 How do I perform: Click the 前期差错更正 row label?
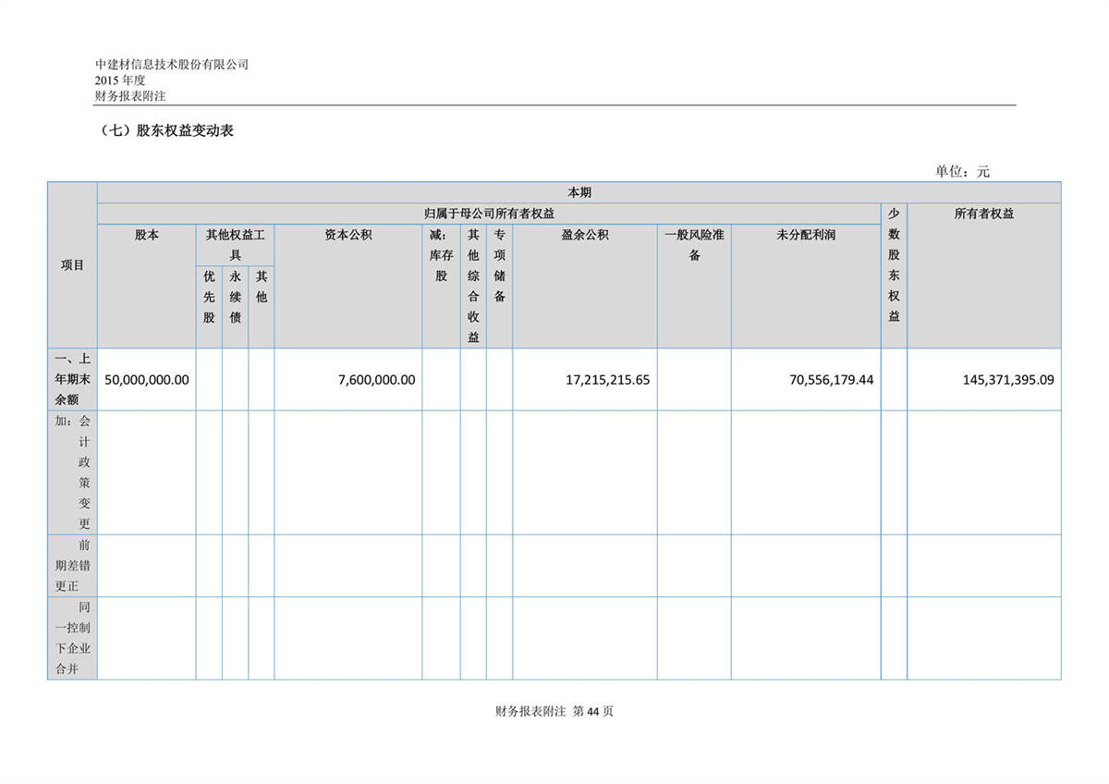pyautogui.click(x=72, y=565)
